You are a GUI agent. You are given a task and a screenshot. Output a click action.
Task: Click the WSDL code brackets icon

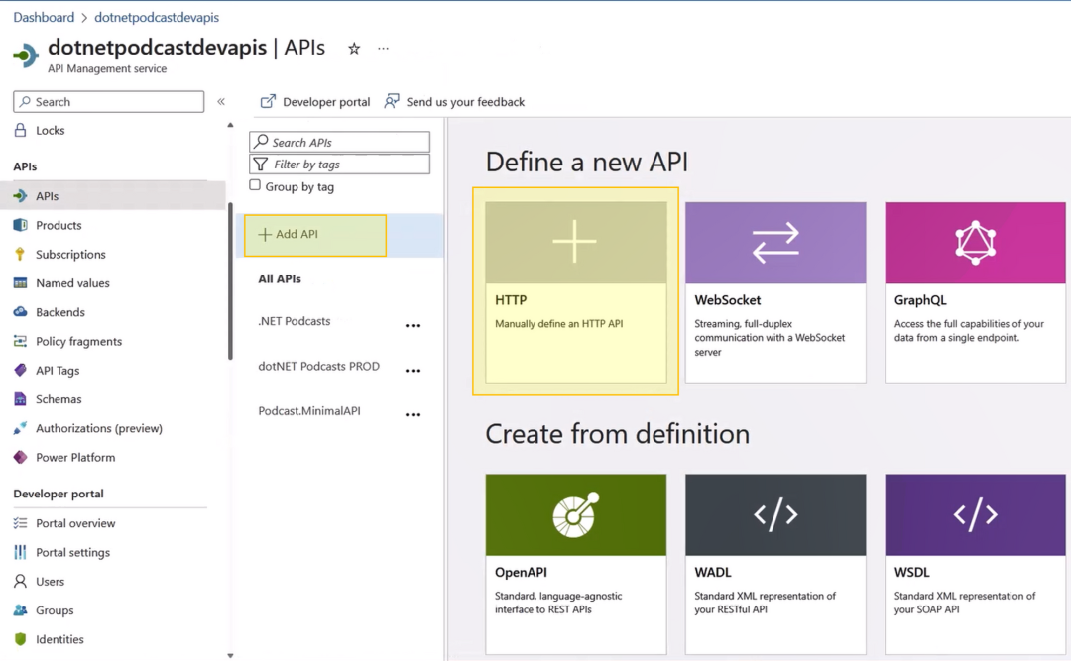click(976, 515)
